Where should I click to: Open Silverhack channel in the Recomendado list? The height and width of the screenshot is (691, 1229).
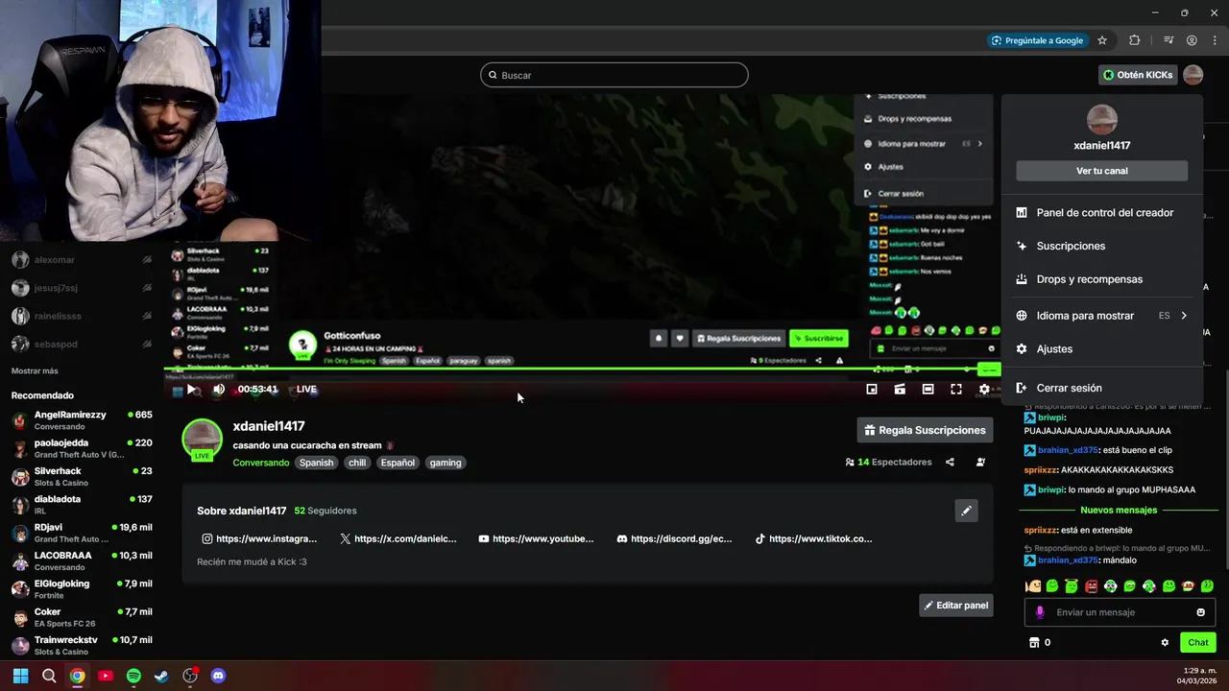coord(82,477)
